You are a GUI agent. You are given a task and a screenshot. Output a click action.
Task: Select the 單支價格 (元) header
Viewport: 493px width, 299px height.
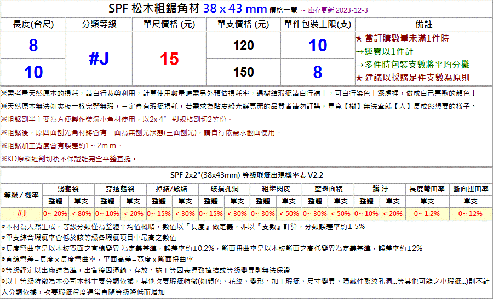(x=243, y=24)
